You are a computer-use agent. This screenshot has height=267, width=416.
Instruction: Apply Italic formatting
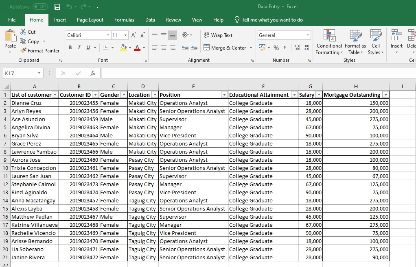[79, 48]
